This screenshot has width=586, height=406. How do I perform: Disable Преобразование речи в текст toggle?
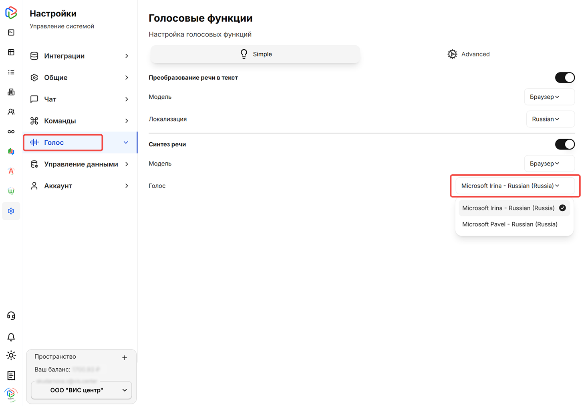point(565,77)
